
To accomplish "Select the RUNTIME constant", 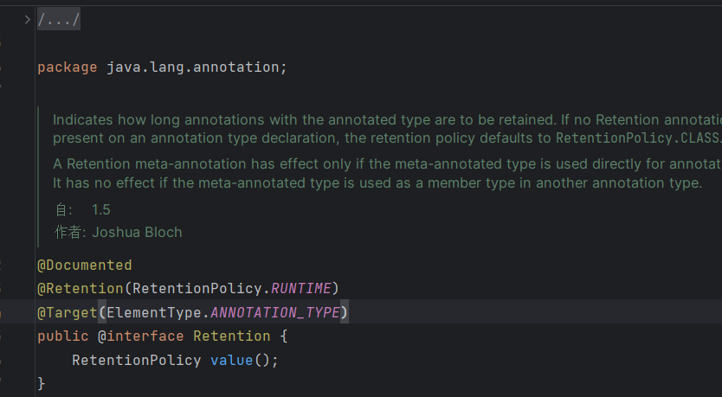I will (301, 288).
